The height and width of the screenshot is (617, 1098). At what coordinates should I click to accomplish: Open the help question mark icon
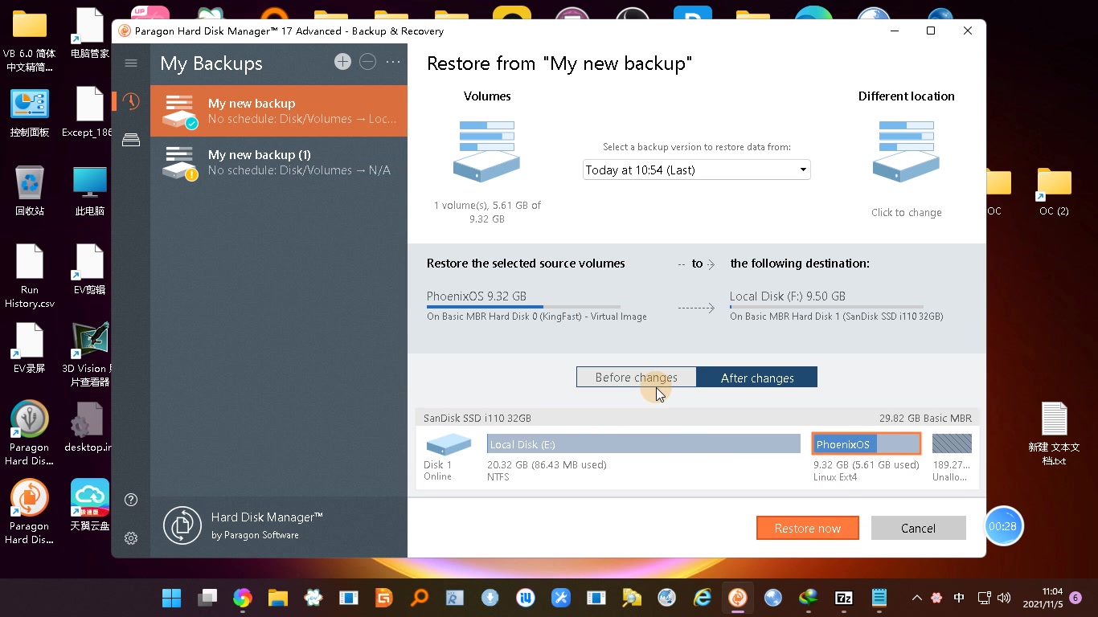click(131, 500)
